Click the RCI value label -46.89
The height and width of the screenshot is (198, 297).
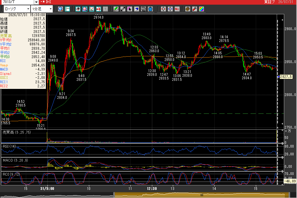290,181
